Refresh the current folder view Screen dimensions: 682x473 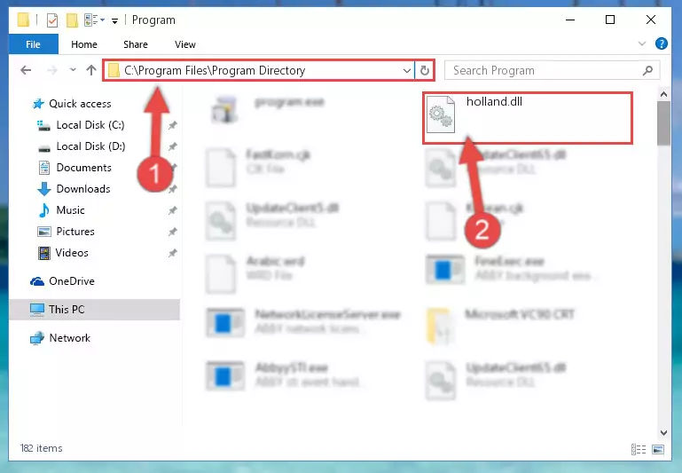pos(425,70)
